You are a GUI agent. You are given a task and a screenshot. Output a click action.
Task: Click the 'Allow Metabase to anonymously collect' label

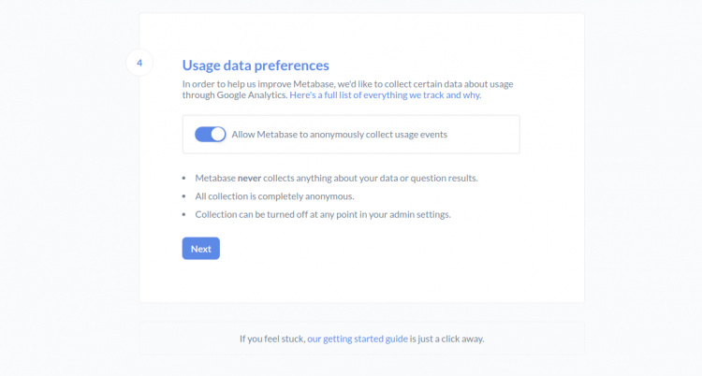point(339,134)
